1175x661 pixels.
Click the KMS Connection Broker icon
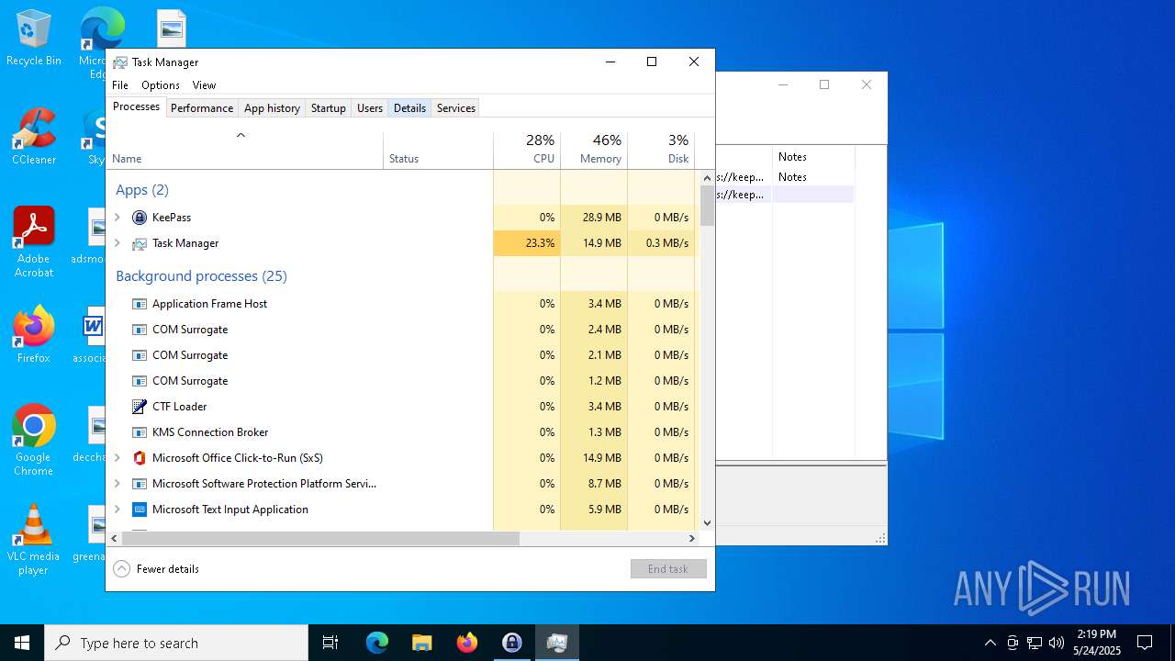140,432
